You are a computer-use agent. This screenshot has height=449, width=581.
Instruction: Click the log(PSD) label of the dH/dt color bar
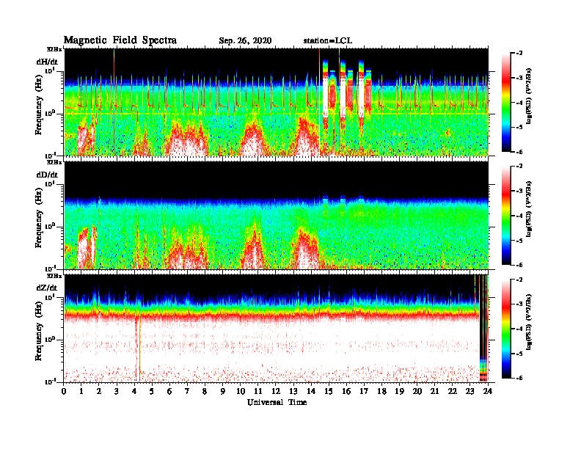[529, 96]
